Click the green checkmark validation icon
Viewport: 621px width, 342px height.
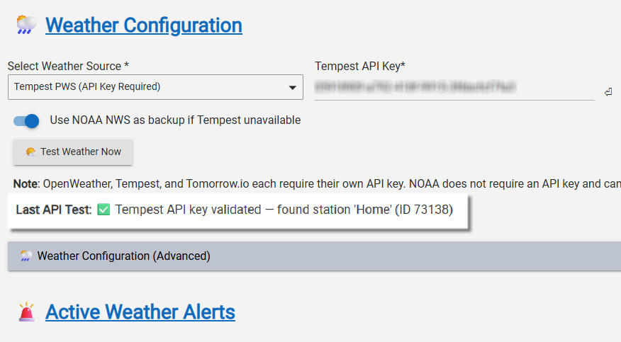coord(103,210)
